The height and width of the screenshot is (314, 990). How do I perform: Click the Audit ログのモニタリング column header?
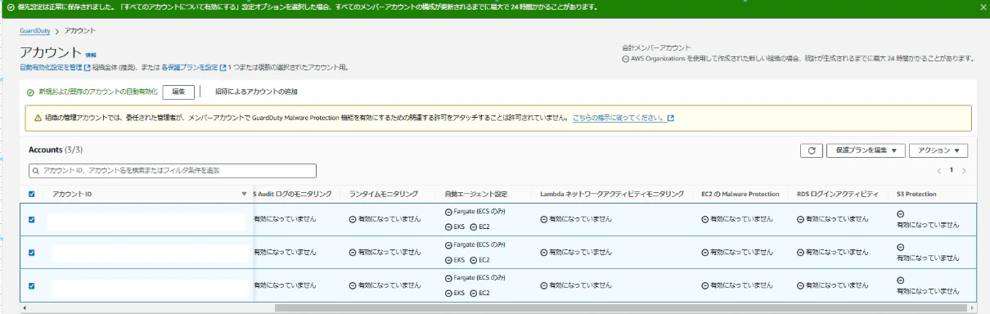click(x=292, y=194)
